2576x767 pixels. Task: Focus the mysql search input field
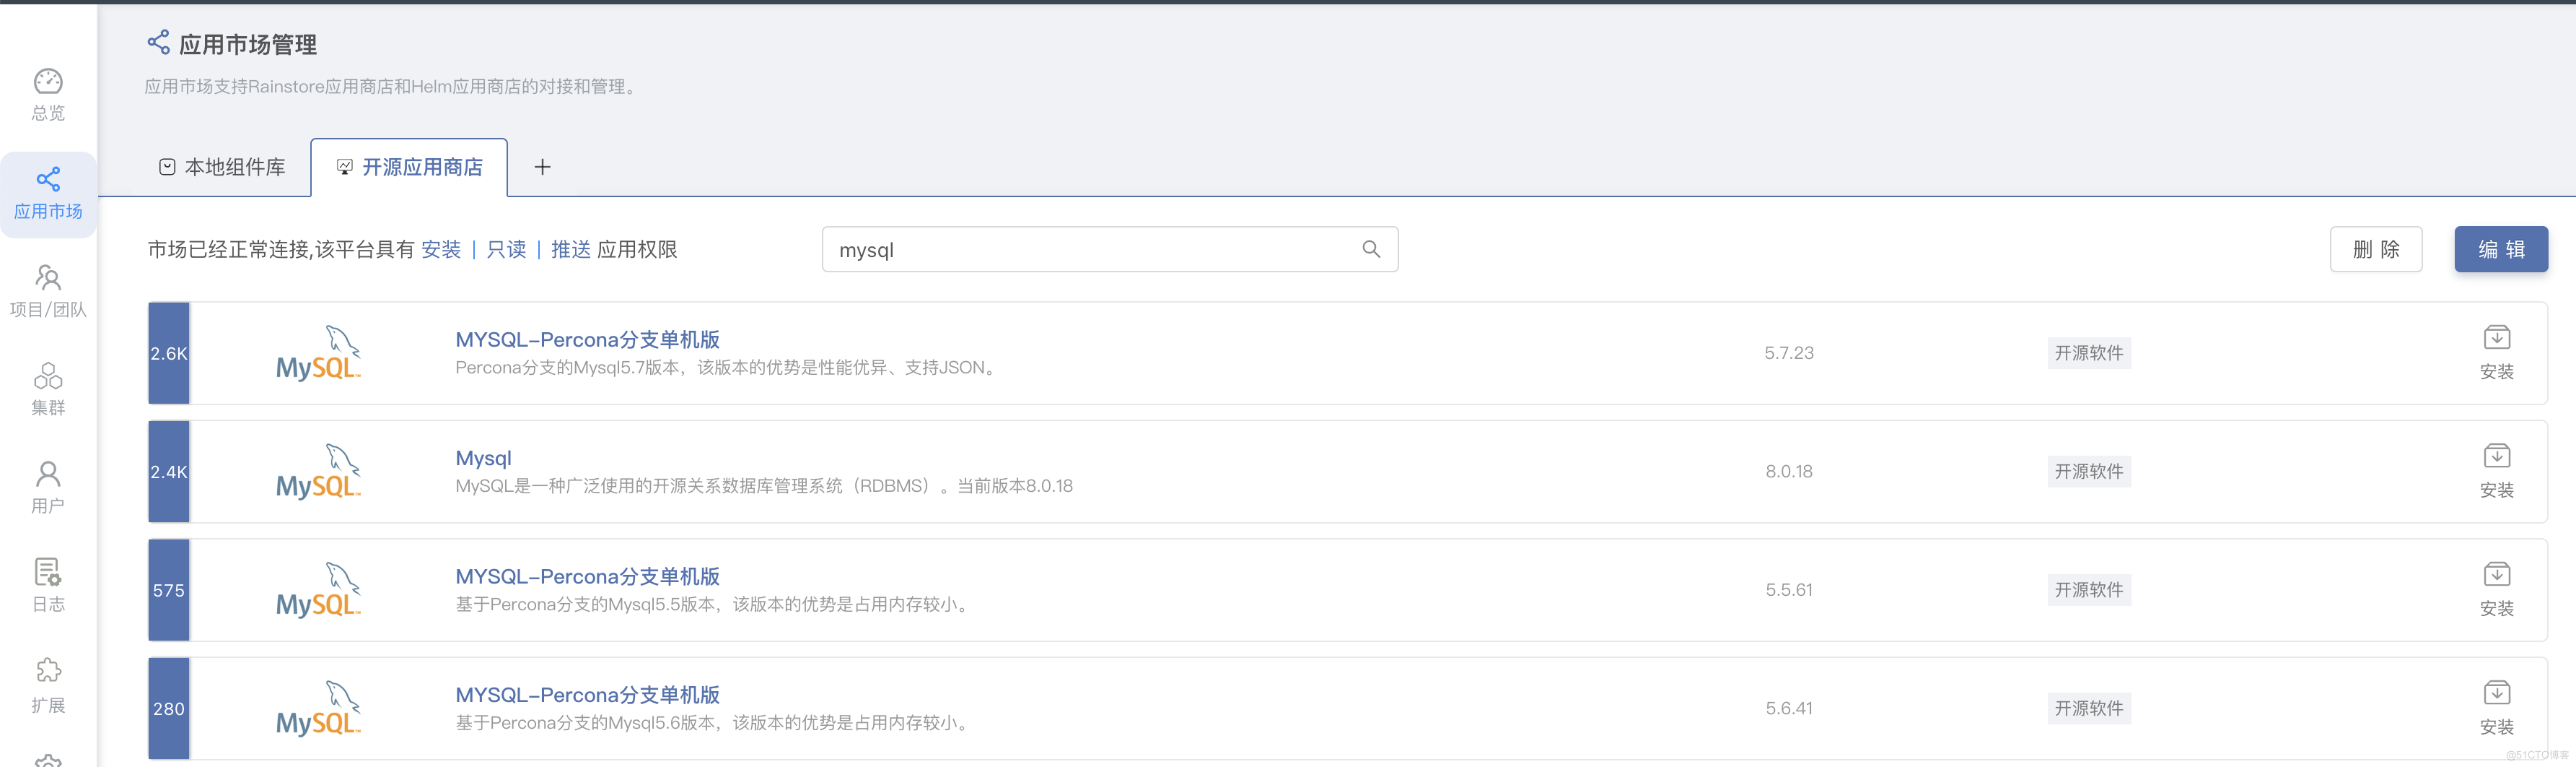[x=1090, y=249]
